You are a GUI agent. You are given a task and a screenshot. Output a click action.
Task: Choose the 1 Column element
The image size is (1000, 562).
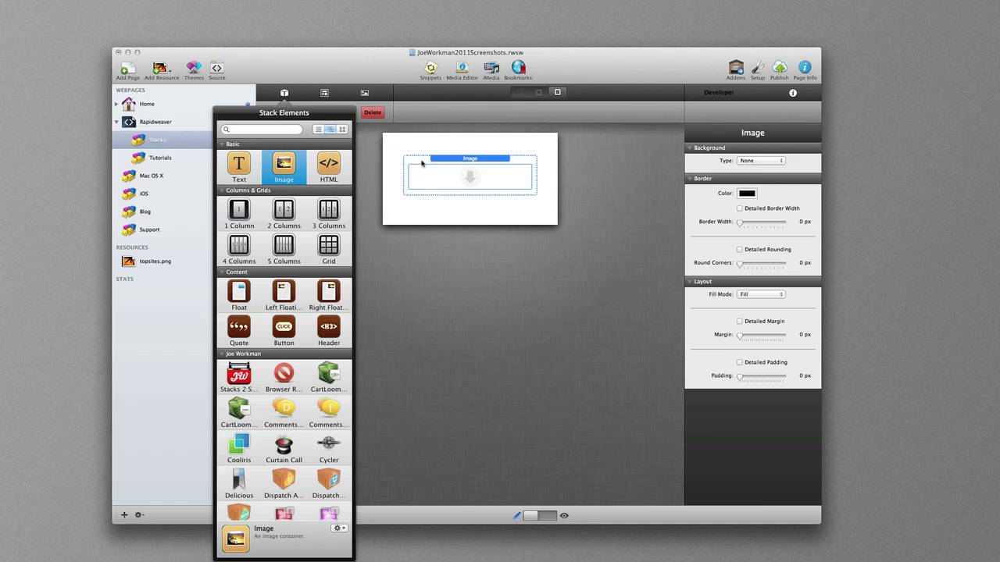(x=239, y=213)
